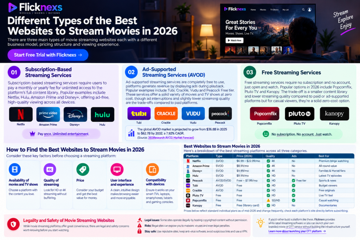Click the Best For column header
360x240 pixels.
pyautogui.click(x=324, y=156)
